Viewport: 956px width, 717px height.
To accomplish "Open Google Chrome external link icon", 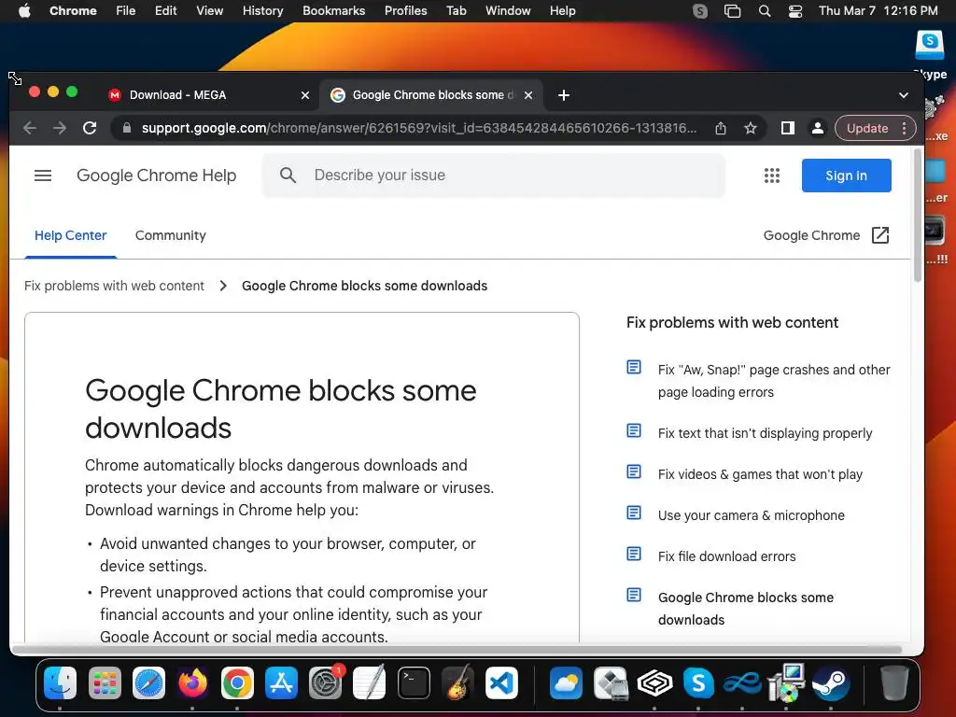I will (x=880, y=235).
